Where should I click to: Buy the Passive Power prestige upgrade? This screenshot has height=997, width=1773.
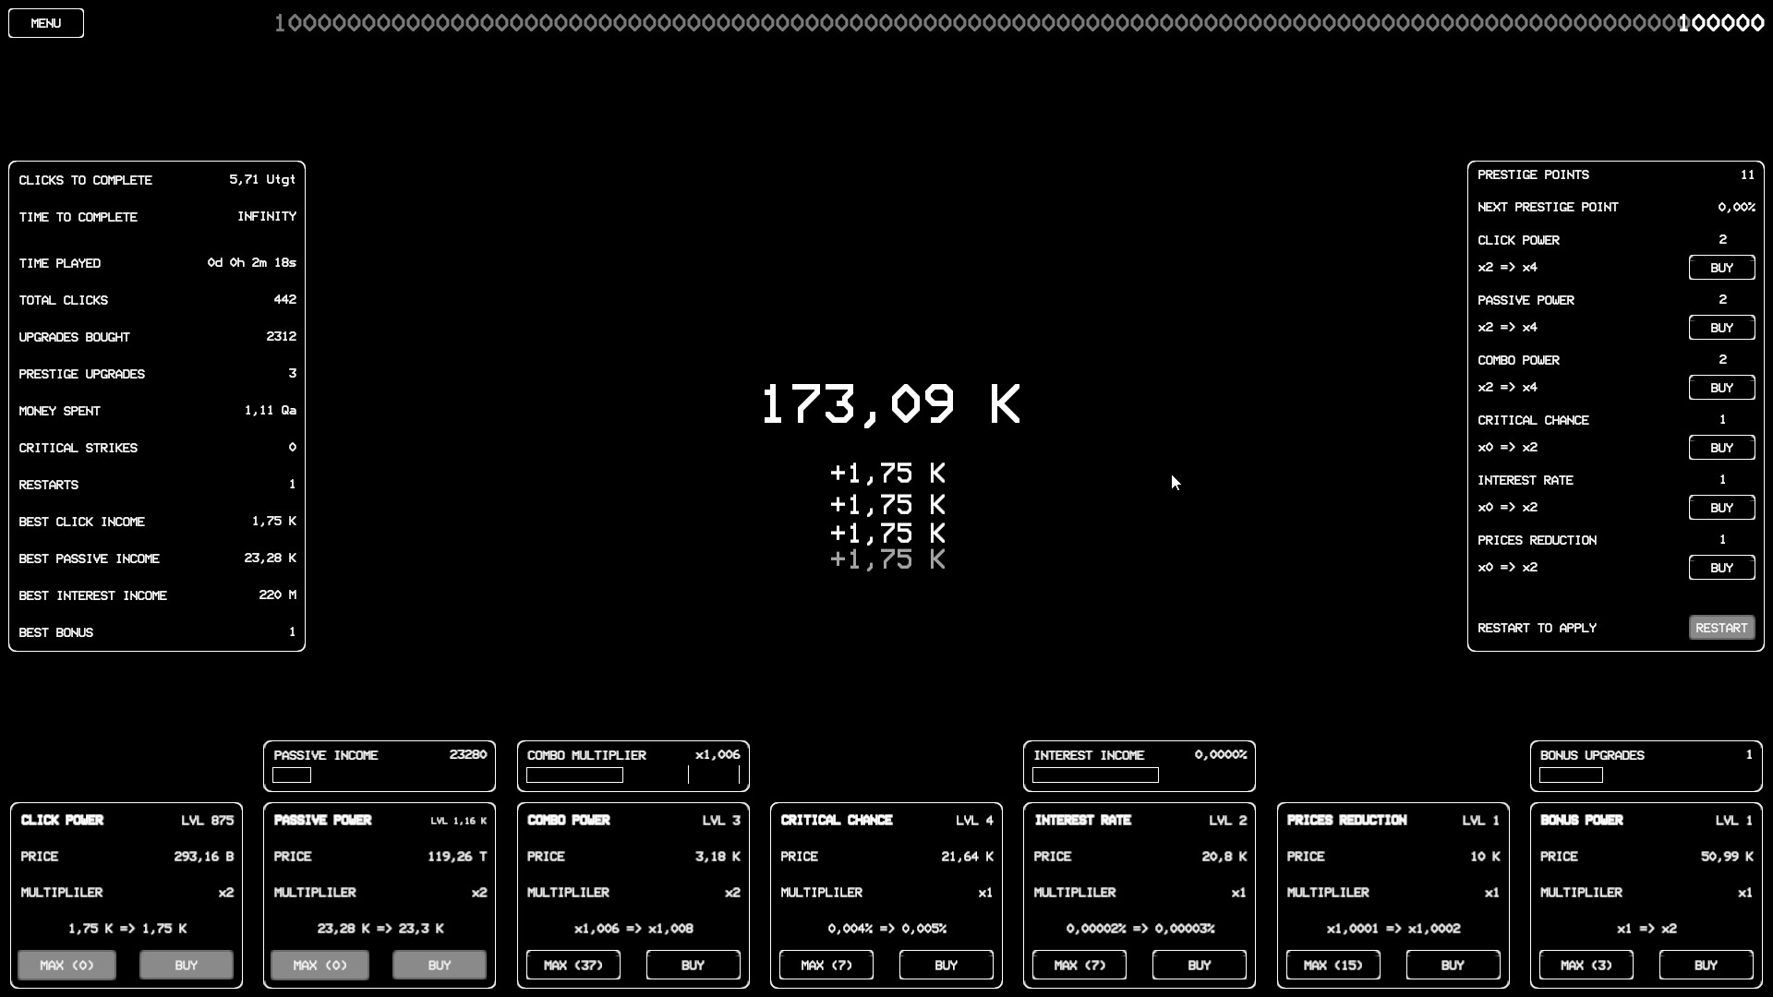click(x=1721, y=327)
